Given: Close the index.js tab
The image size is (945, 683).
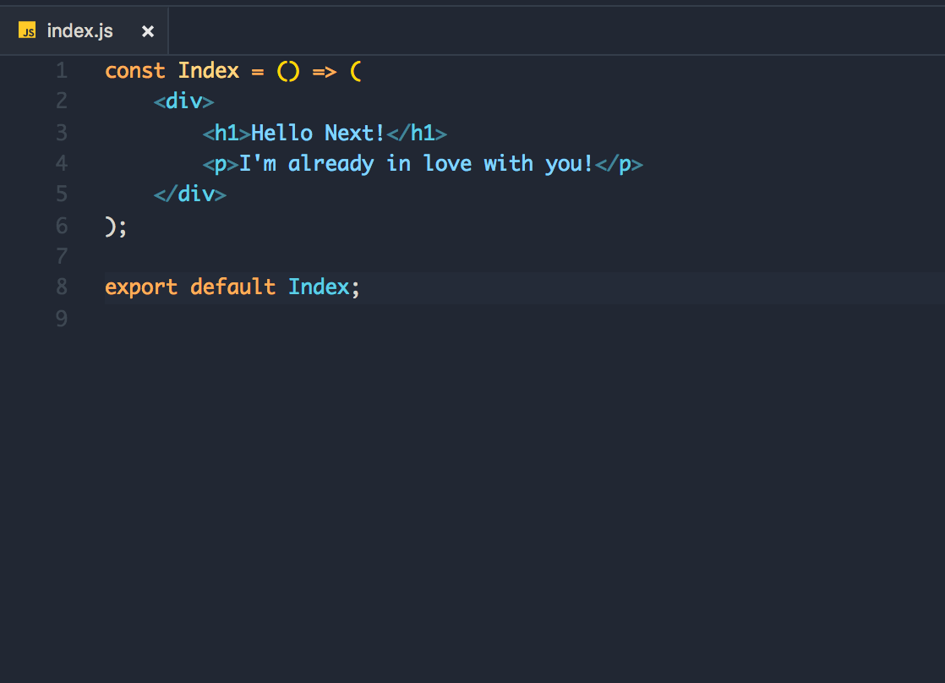Looking at the screenshot, I should tap(148, 31).
